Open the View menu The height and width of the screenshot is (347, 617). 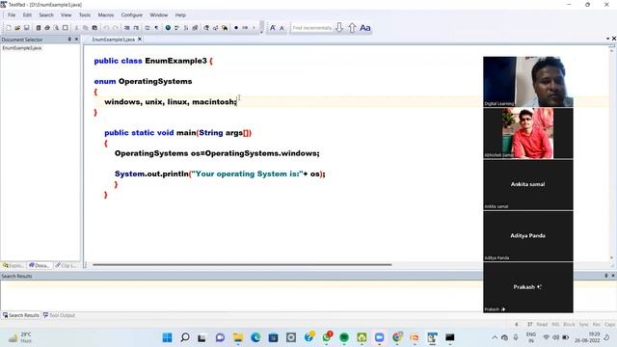[67, 15]
